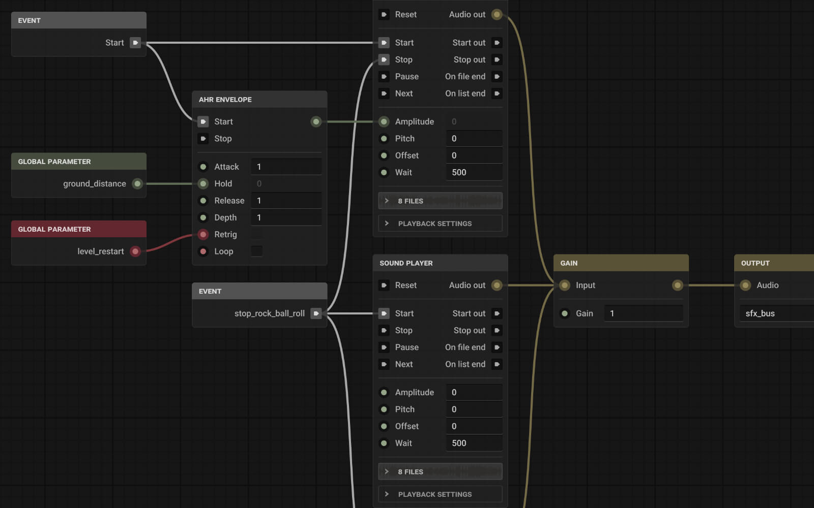Screen dimensions: 814x508
Task: Select the GAIN node title bar
Action: click(621, 263)
